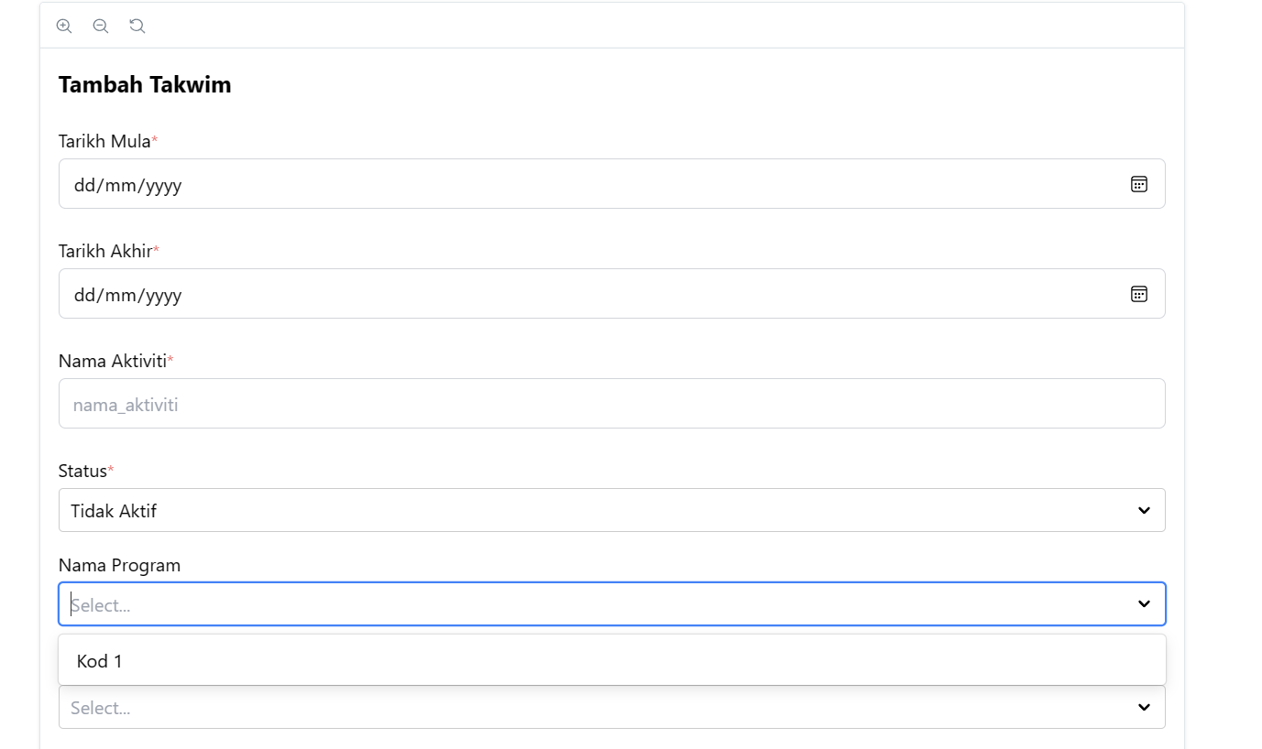
Task: Click the Nama Aktiviti field label
Action: tap(113, 361)
